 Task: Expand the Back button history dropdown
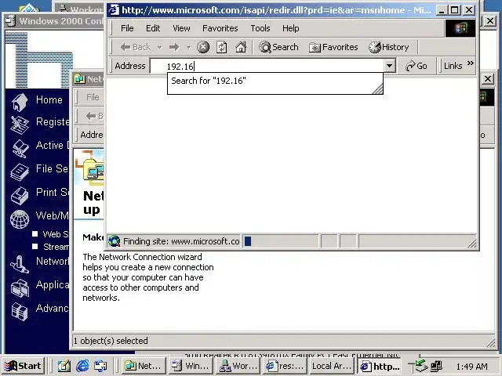pos(159,47)
